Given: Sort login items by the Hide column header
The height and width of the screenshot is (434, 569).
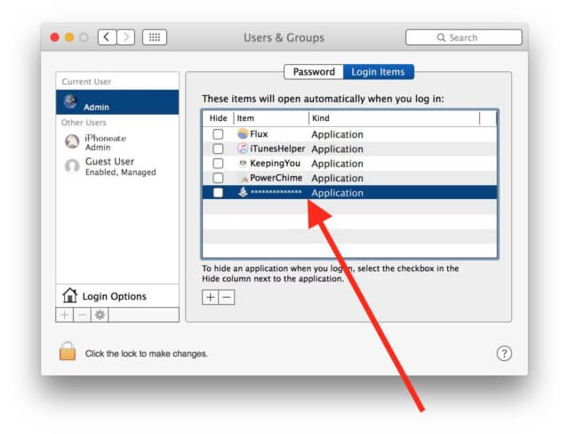Looking at the screenshot, I should [218, 118].
